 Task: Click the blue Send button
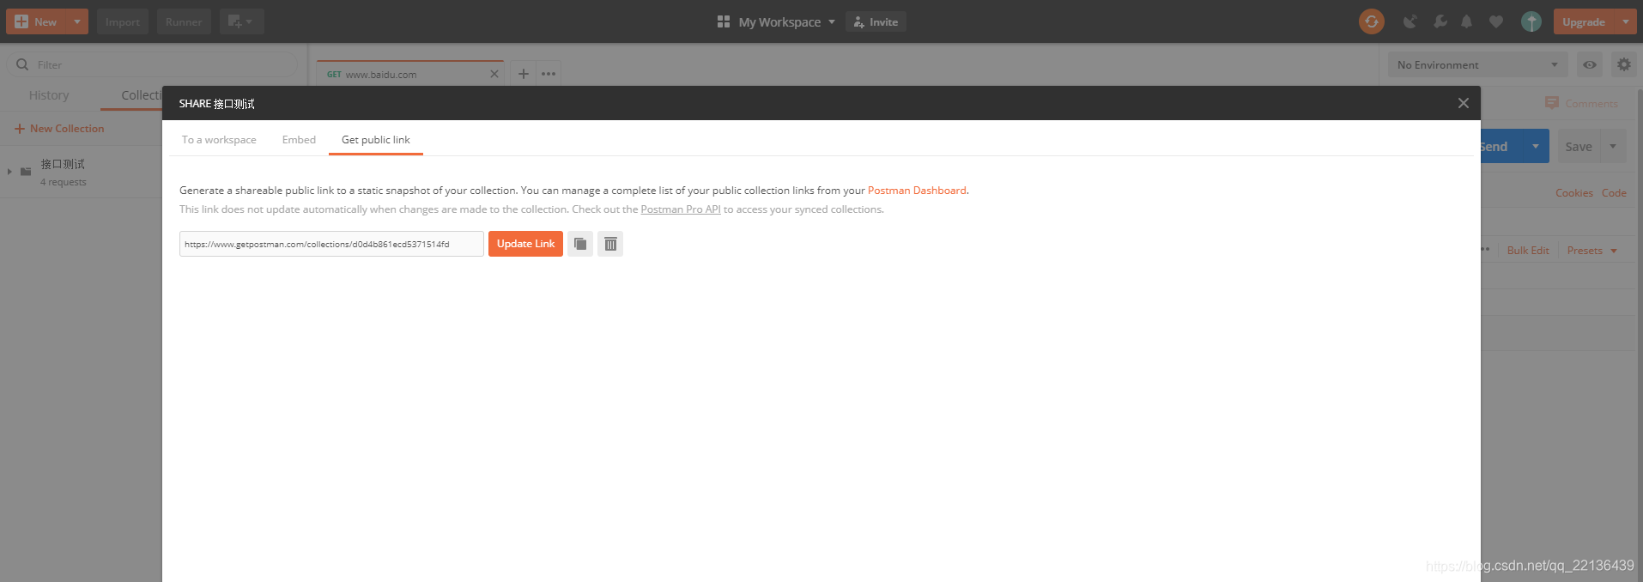pyautogui.click(x=1501, y=146)
